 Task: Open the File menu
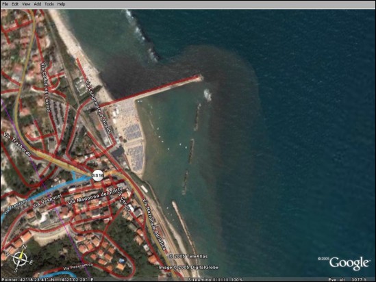(5, 4)
